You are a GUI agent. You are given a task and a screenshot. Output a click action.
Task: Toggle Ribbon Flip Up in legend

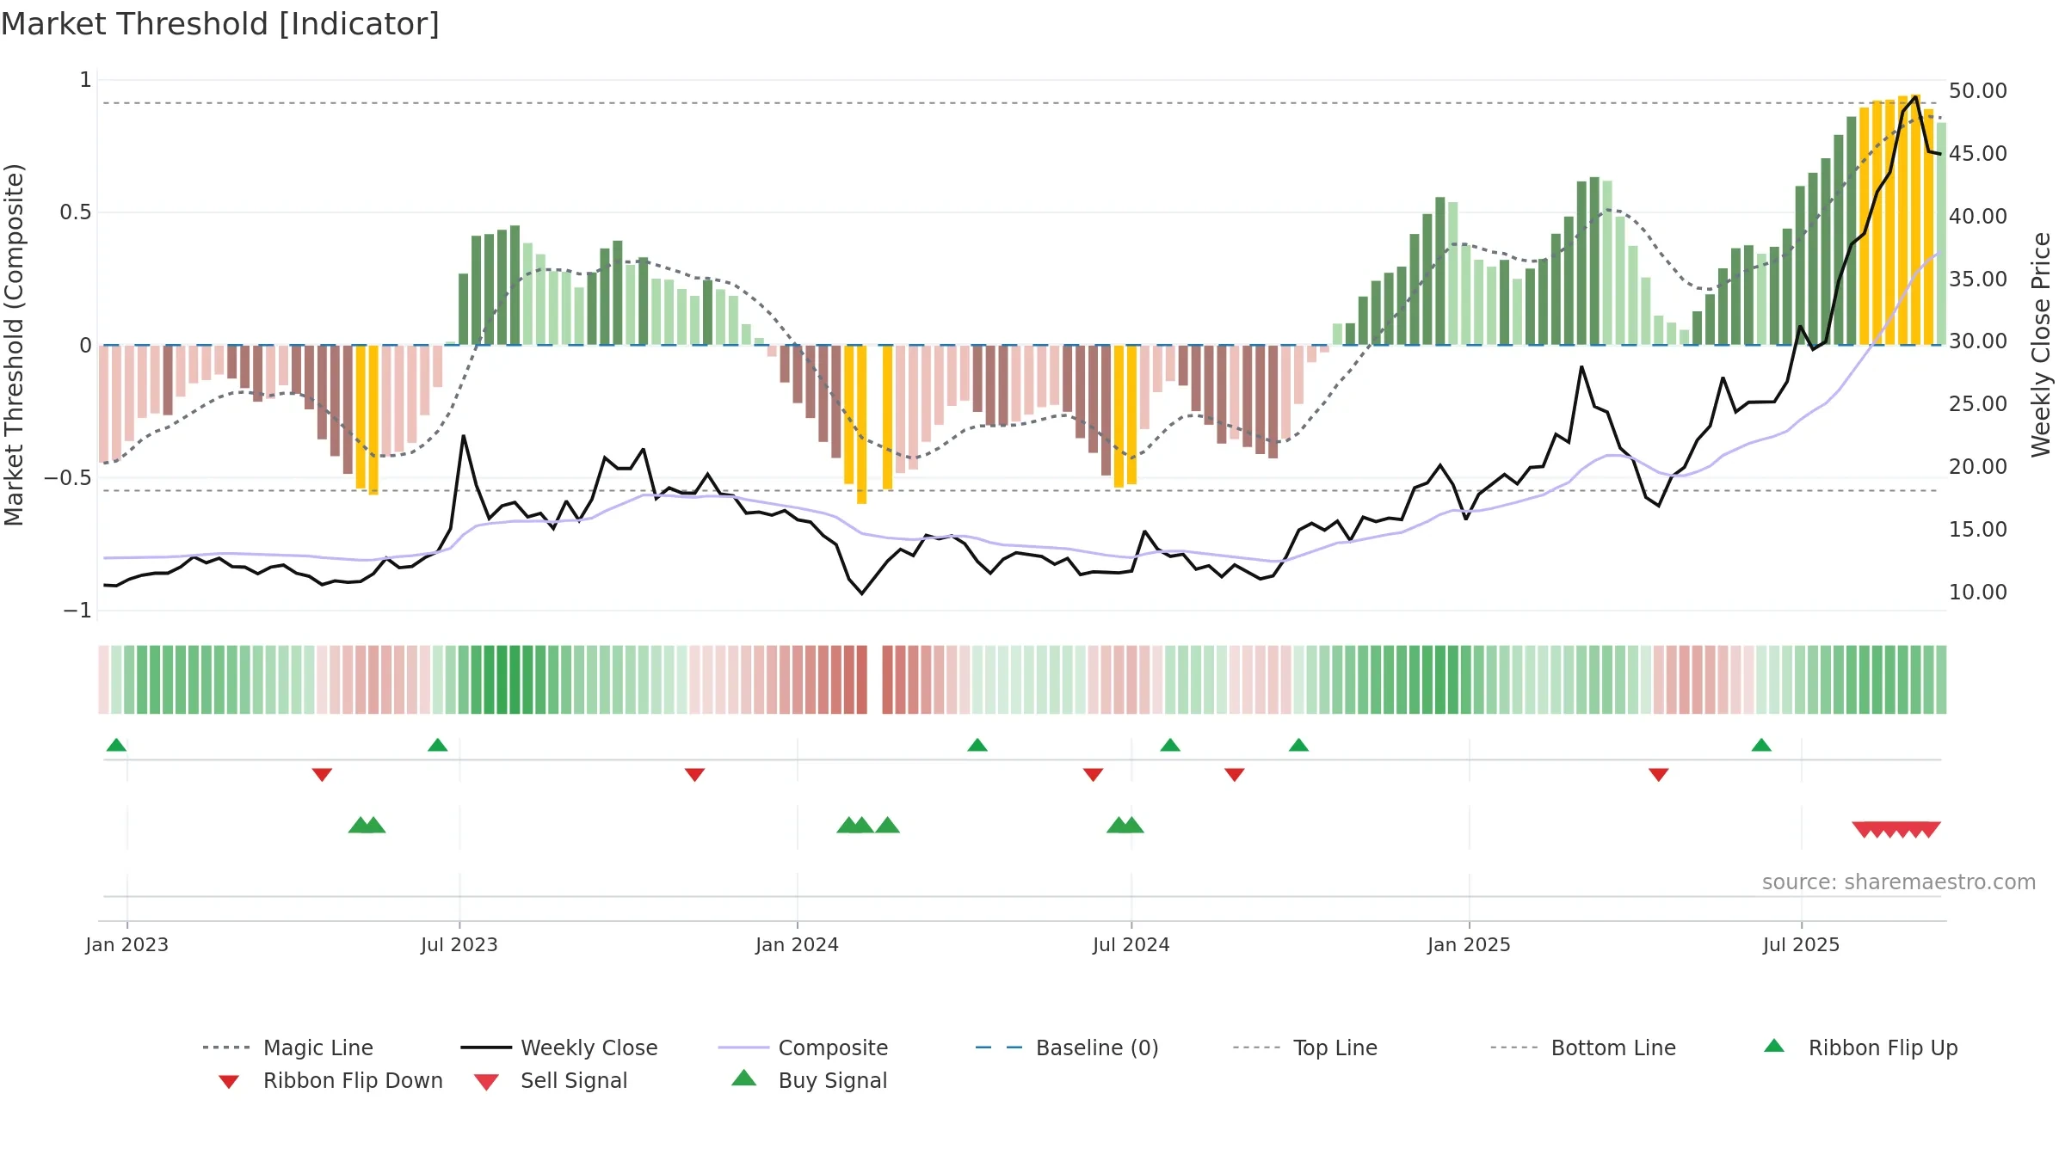[x=1860, y=1047]
